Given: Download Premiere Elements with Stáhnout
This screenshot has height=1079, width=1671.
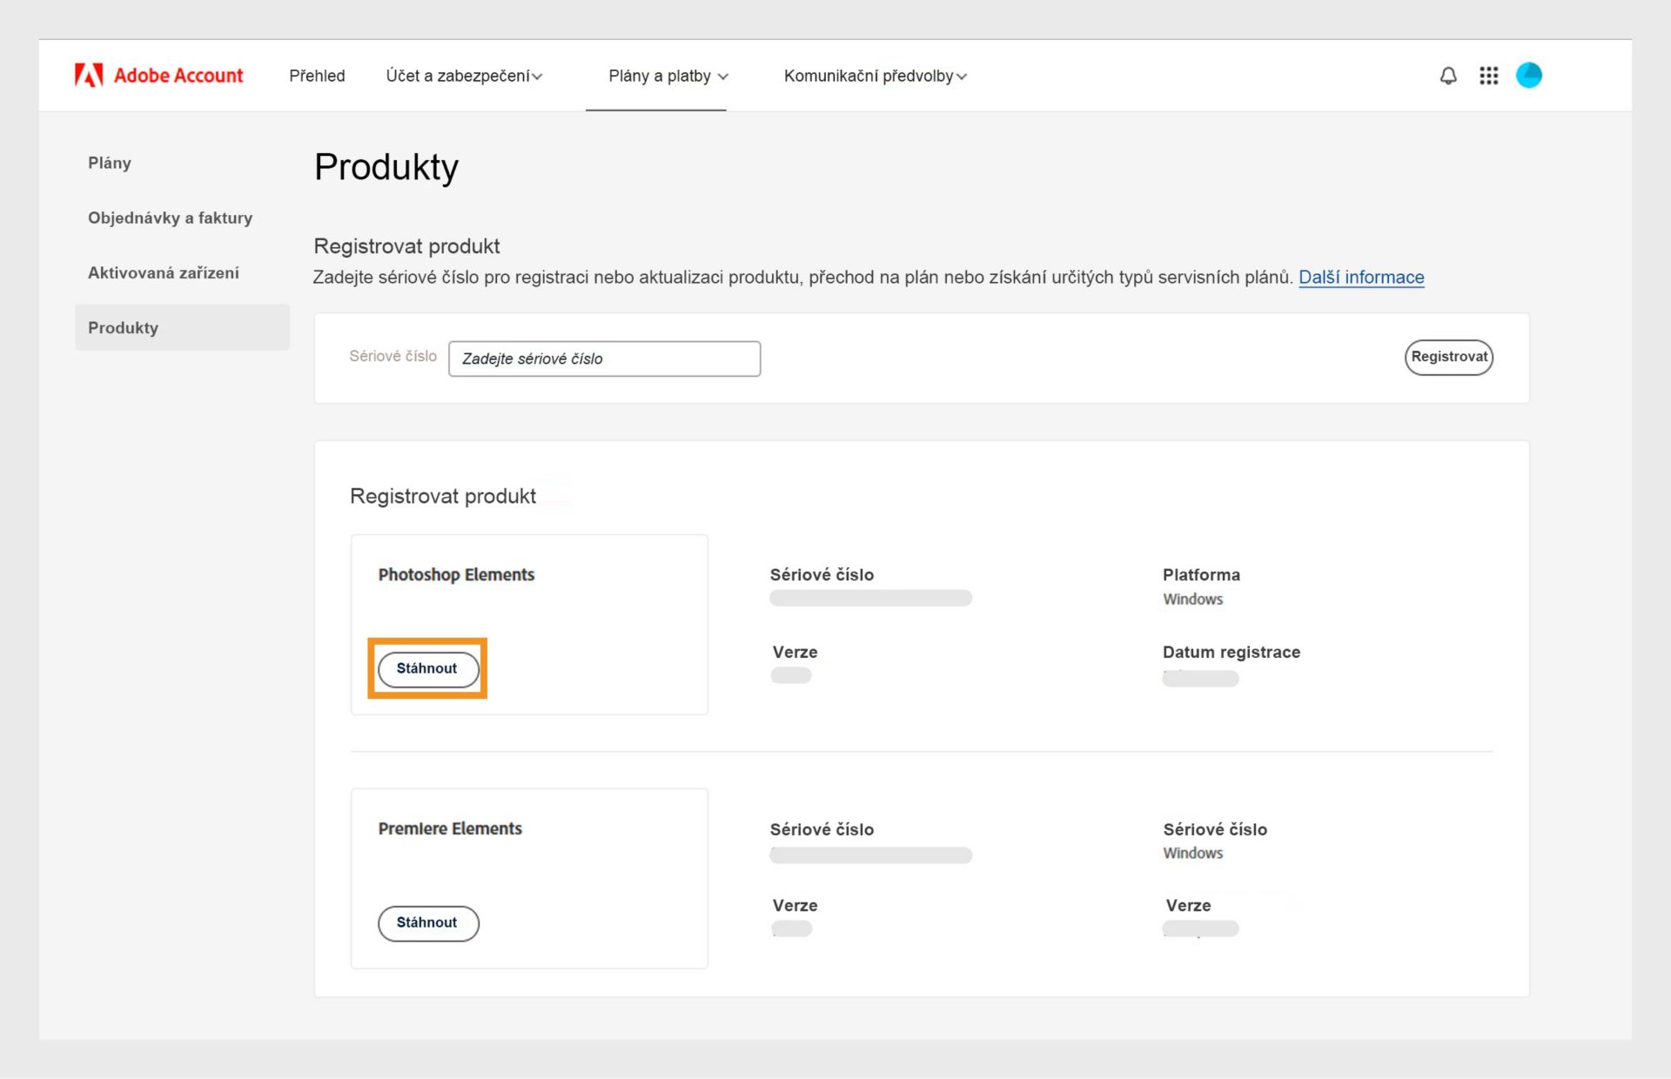Looking at the screenshot, I should [x=427, y=922].
